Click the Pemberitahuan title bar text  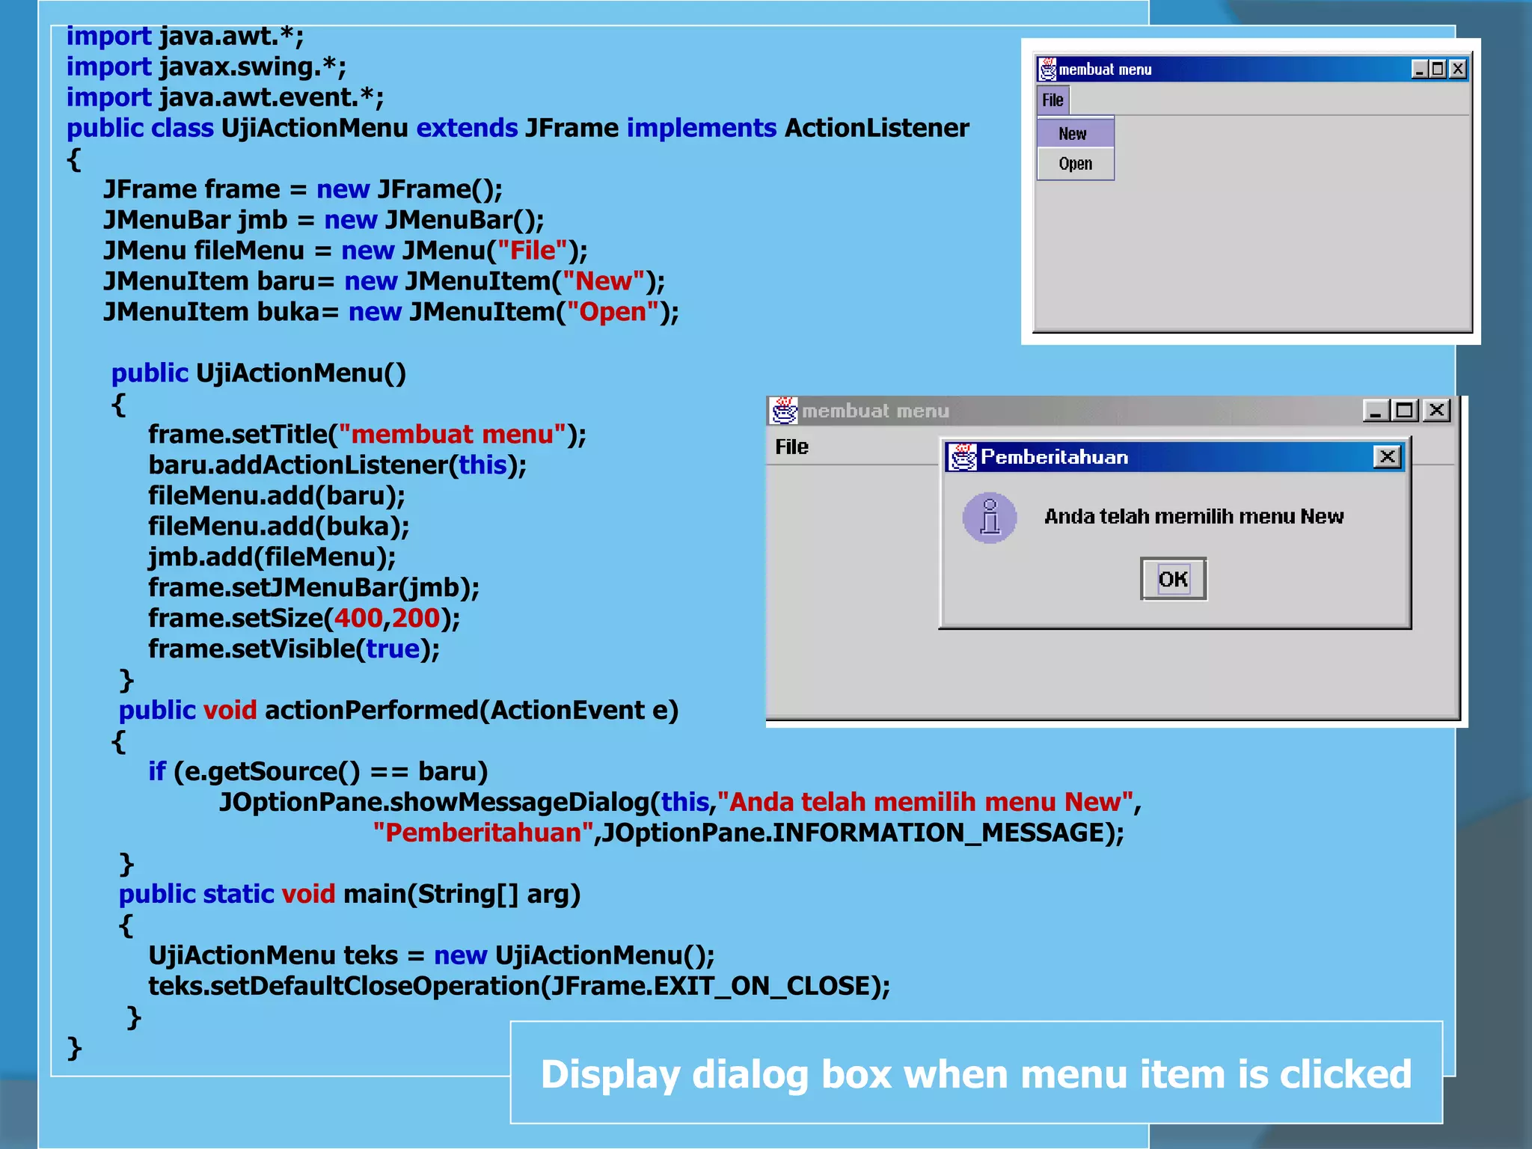(1054, 457)
